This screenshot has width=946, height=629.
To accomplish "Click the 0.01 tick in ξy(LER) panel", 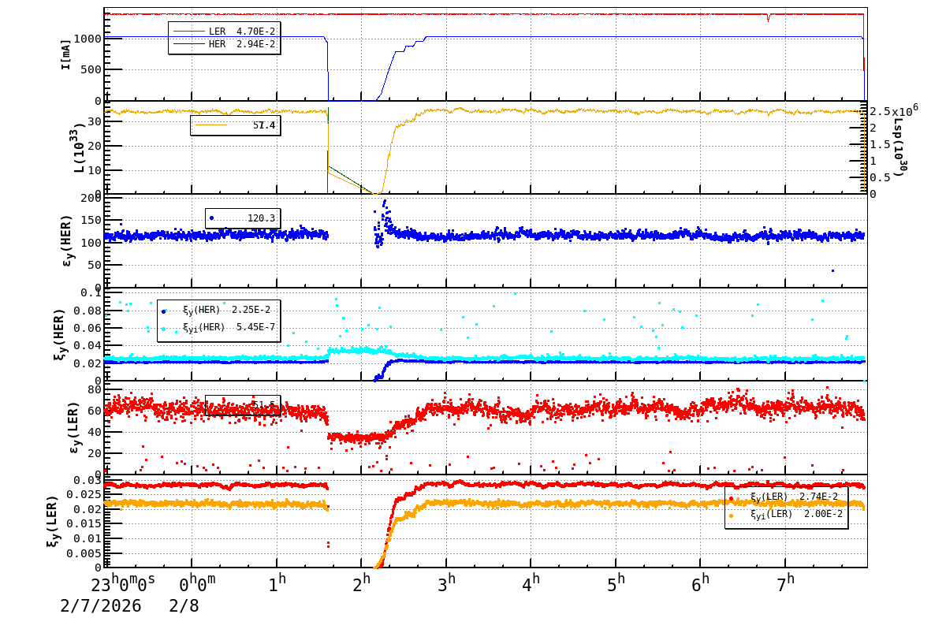I will 88,539.
